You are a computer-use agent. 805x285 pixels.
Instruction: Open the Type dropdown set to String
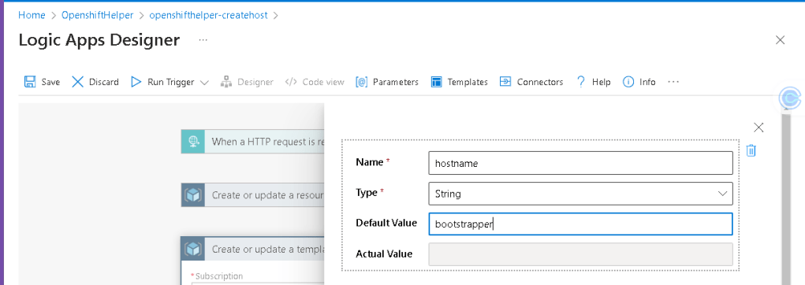tap(580, 194)
